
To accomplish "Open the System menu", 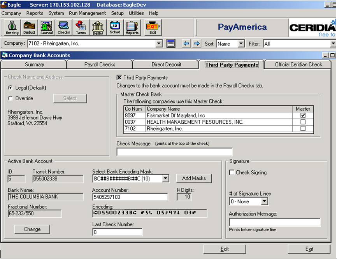I will pos(56,13).
